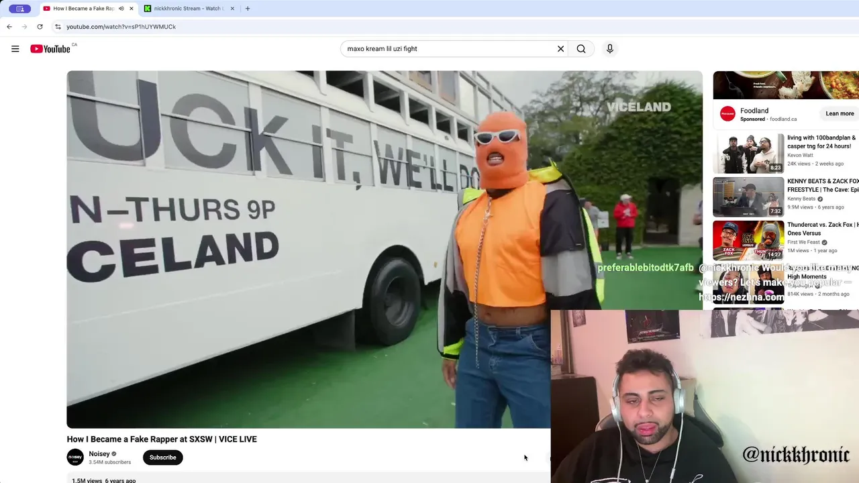Screen dimensions: 859x483
Task: Click the browser forward arrow
Action: pos(25,27)
